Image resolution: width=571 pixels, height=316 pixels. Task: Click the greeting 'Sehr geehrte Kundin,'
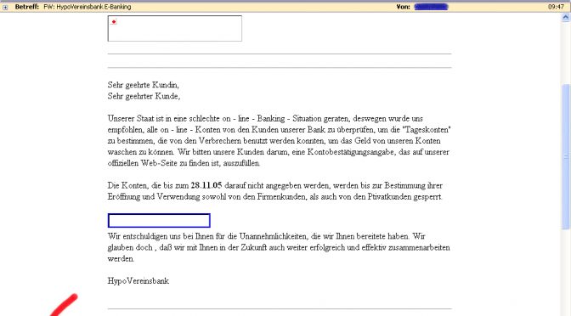(x=143, y=85)
